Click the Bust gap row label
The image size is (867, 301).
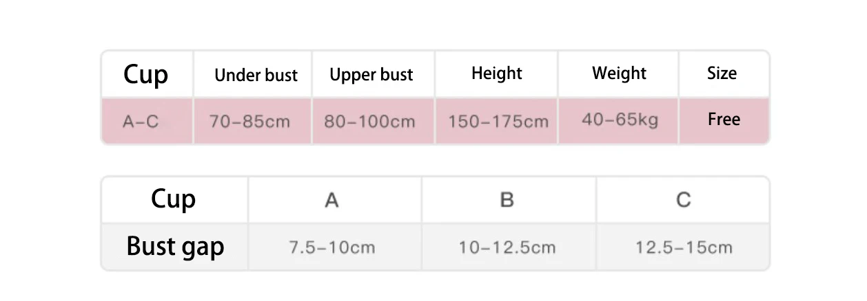pyautogui.click(x=175, y=246)
